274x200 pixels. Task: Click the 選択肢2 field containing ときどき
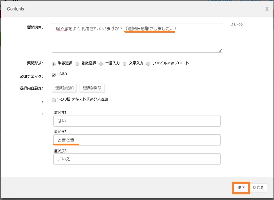[x=137, y=140]
